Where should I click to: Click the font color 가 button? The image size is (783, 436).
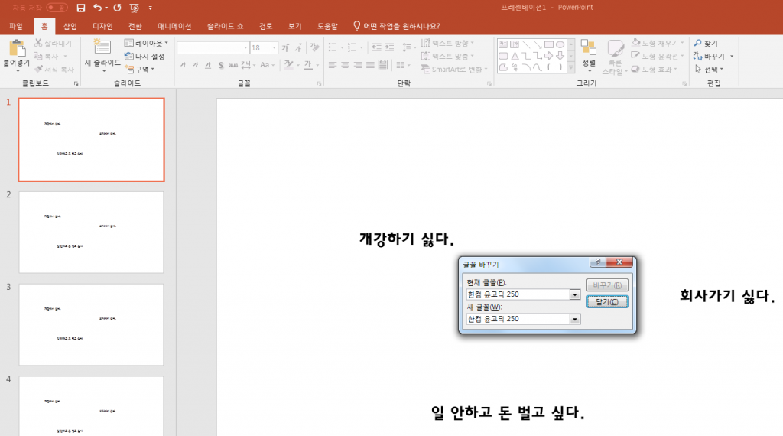308,65
